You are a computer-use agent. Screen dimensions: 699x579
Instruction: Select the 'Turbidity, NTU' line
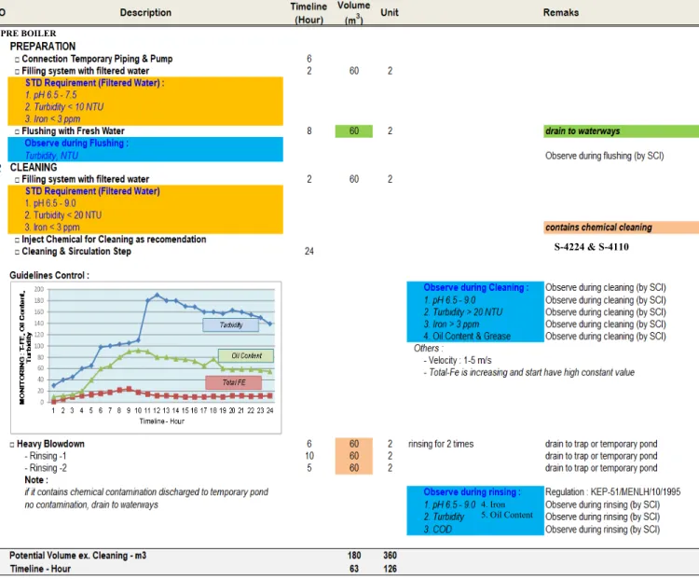[51, 156]
